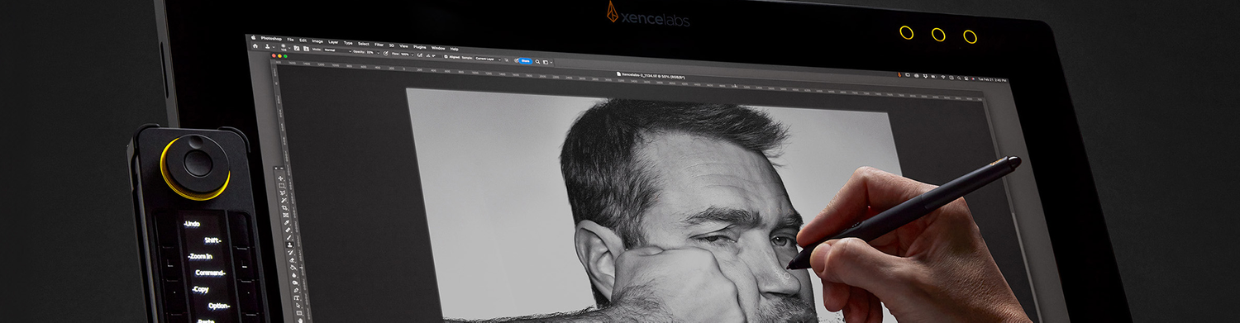Open the Type menu
The image size is (1240, 323).
point(348,43)
